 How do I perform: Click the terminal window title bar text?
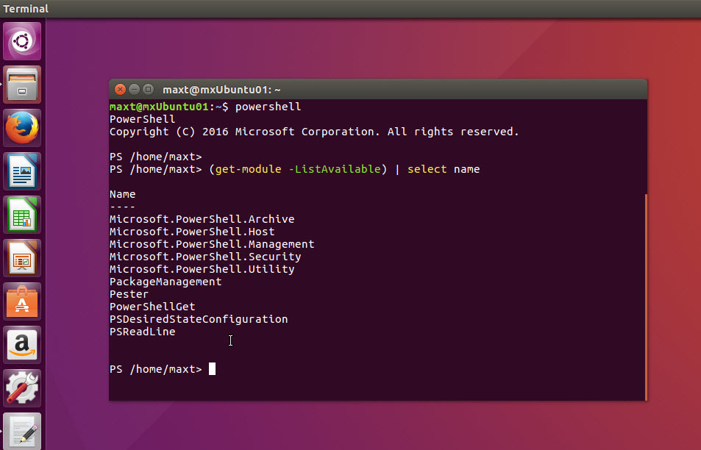[x=221, y=90]
